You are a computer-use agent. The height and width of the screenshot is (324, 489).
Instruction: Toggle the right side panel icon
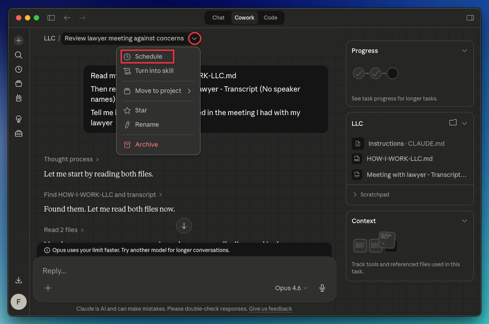pos(470,18)
